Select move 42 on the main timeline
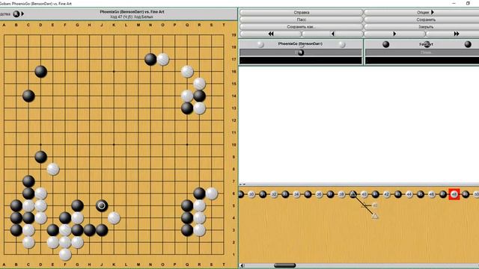479x269 pixels. [x=387, y=194]
